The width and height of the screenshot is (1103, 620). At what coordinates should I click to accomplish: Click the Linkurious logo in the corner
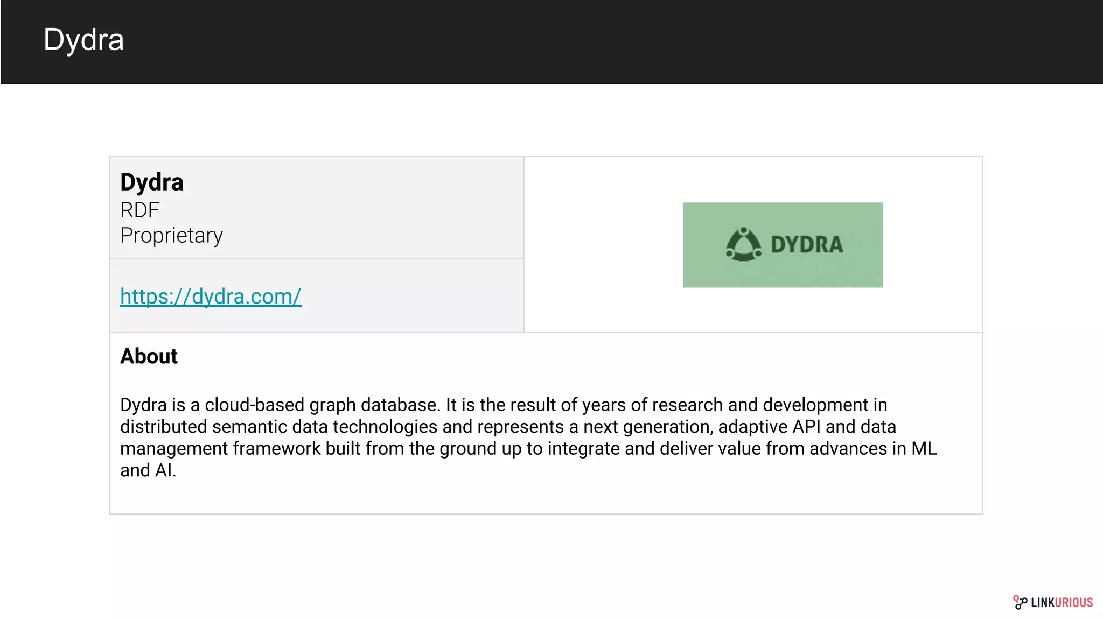[x=1053, y=602]
